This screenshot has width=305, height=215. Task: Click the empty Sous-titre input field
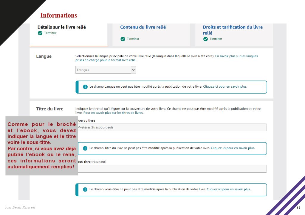click(x=172, y=169)
